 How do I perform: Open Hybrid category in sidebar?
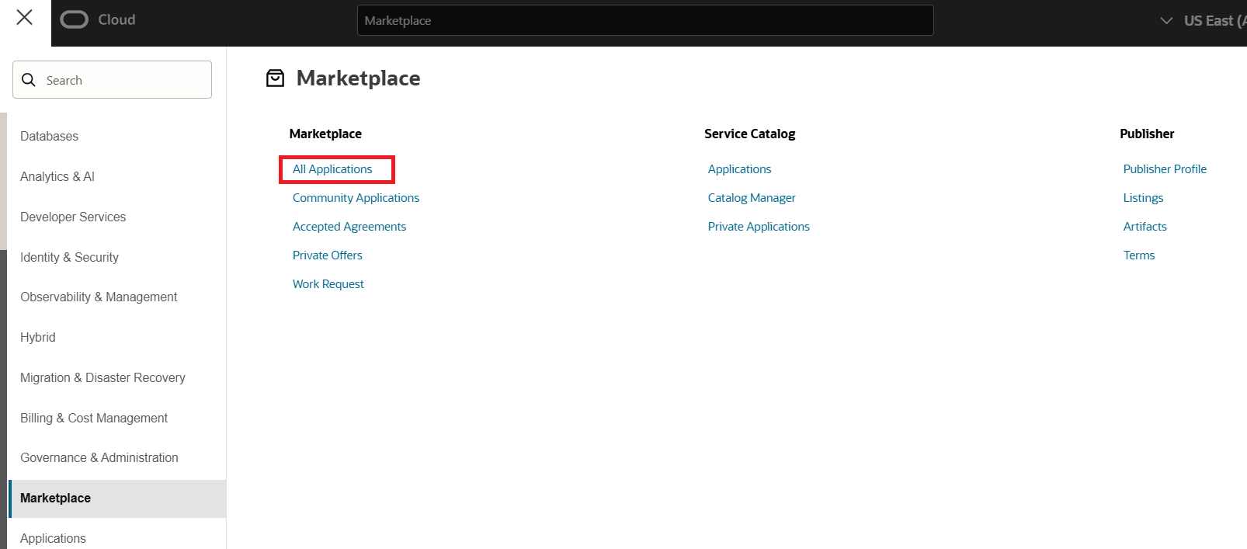(38, 338)
